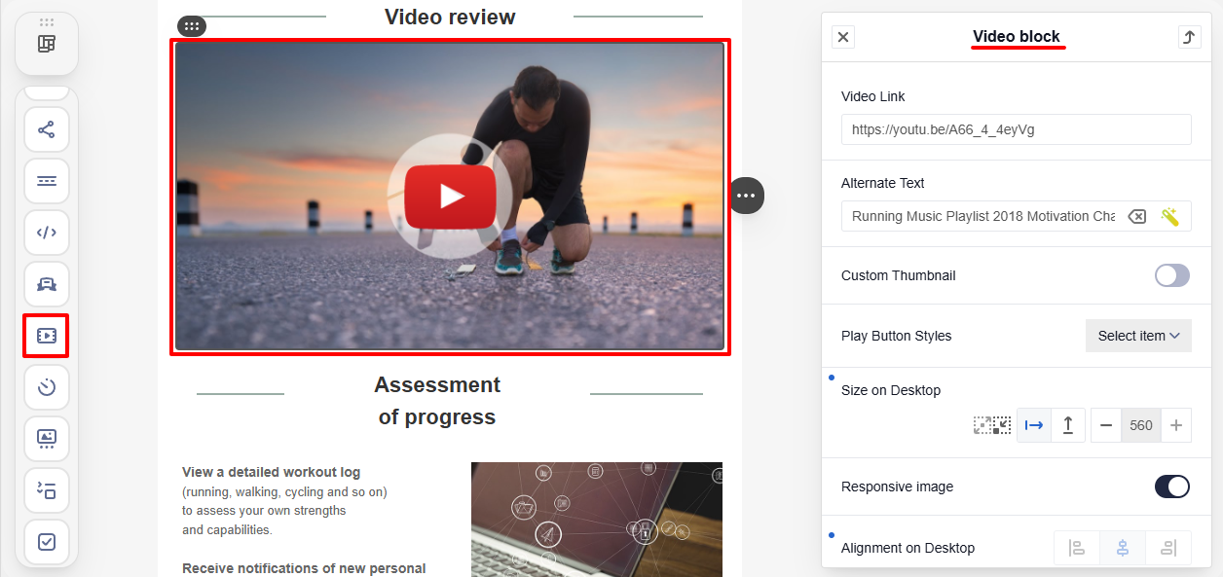This screenshot has width=1223, height=577.
Task: Click the Assessment of progress heading
Action: point(437,401)
